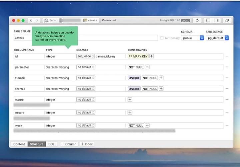
Task: Click the NOT NULL constraint on parameter
Action: click(x=136, y=67)
